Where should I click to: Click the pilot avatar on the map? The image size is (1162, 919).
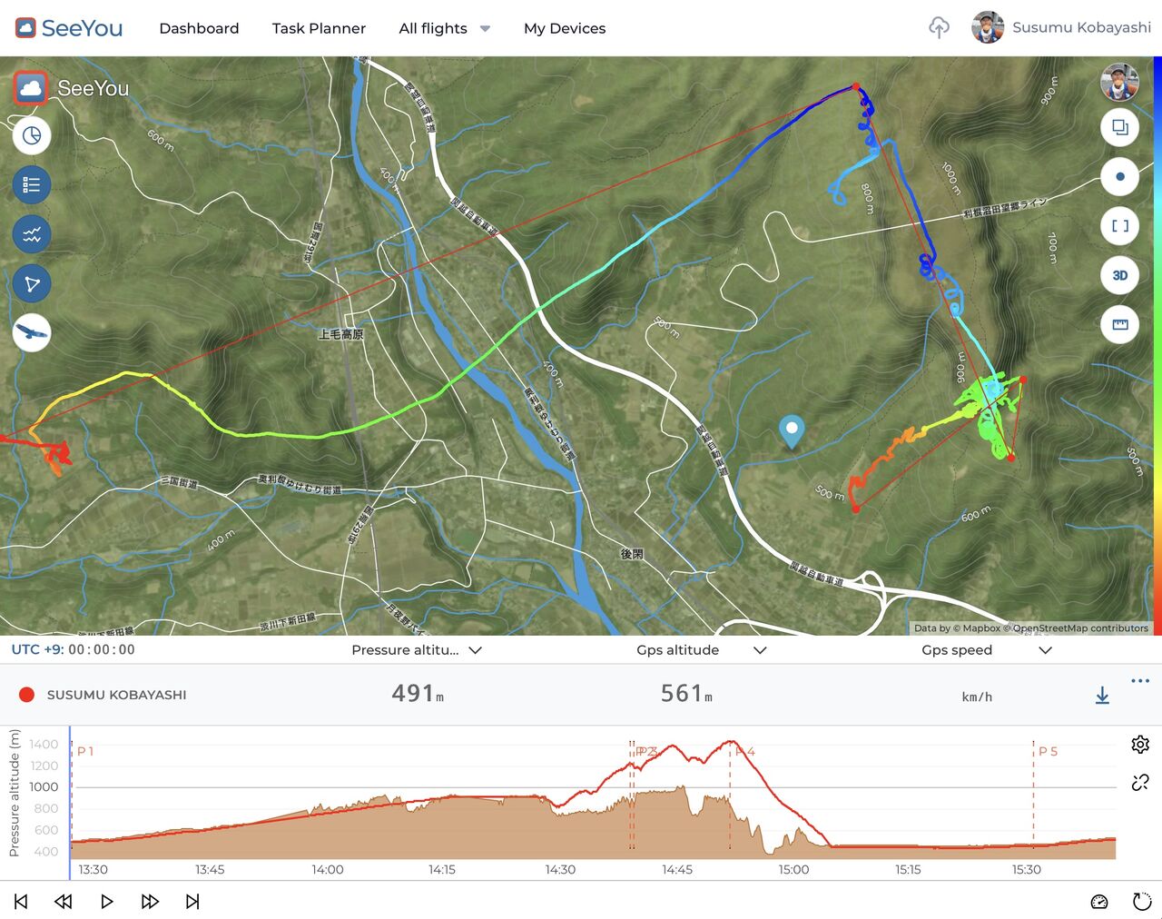(x=1119, y=83)
